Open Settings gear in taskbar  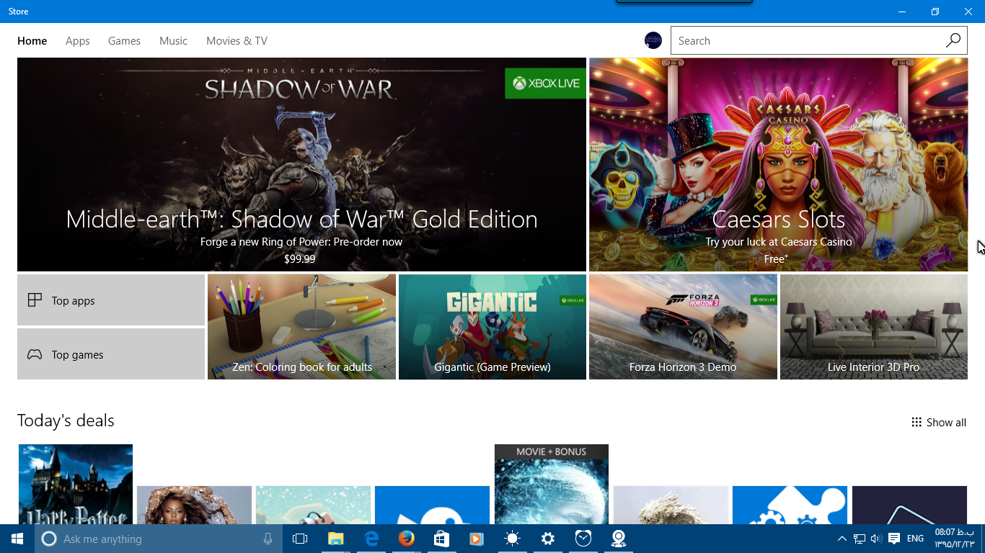pyautogui.click(x=548, y=539)
